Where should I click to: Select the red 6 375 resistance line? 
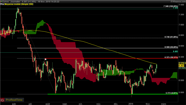[111, 58]
